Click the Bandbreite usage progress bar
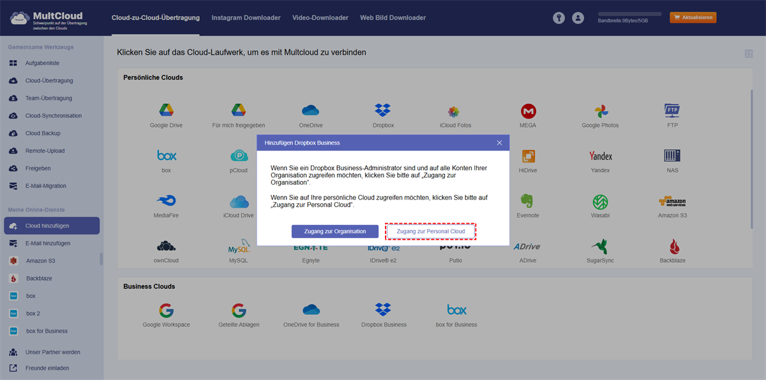The image size is (766, 380). tap(629, 13)
